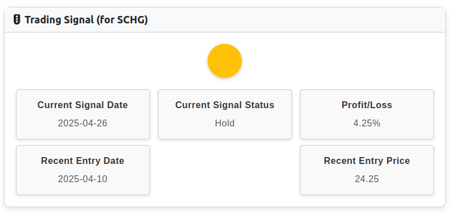
Task: Click the Current Signal Date label
Action: tap(83, 105)
